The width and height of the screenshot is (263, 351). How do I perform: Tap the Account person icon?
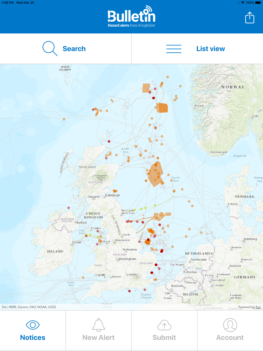pyautogui.click(x=230, y=325)
